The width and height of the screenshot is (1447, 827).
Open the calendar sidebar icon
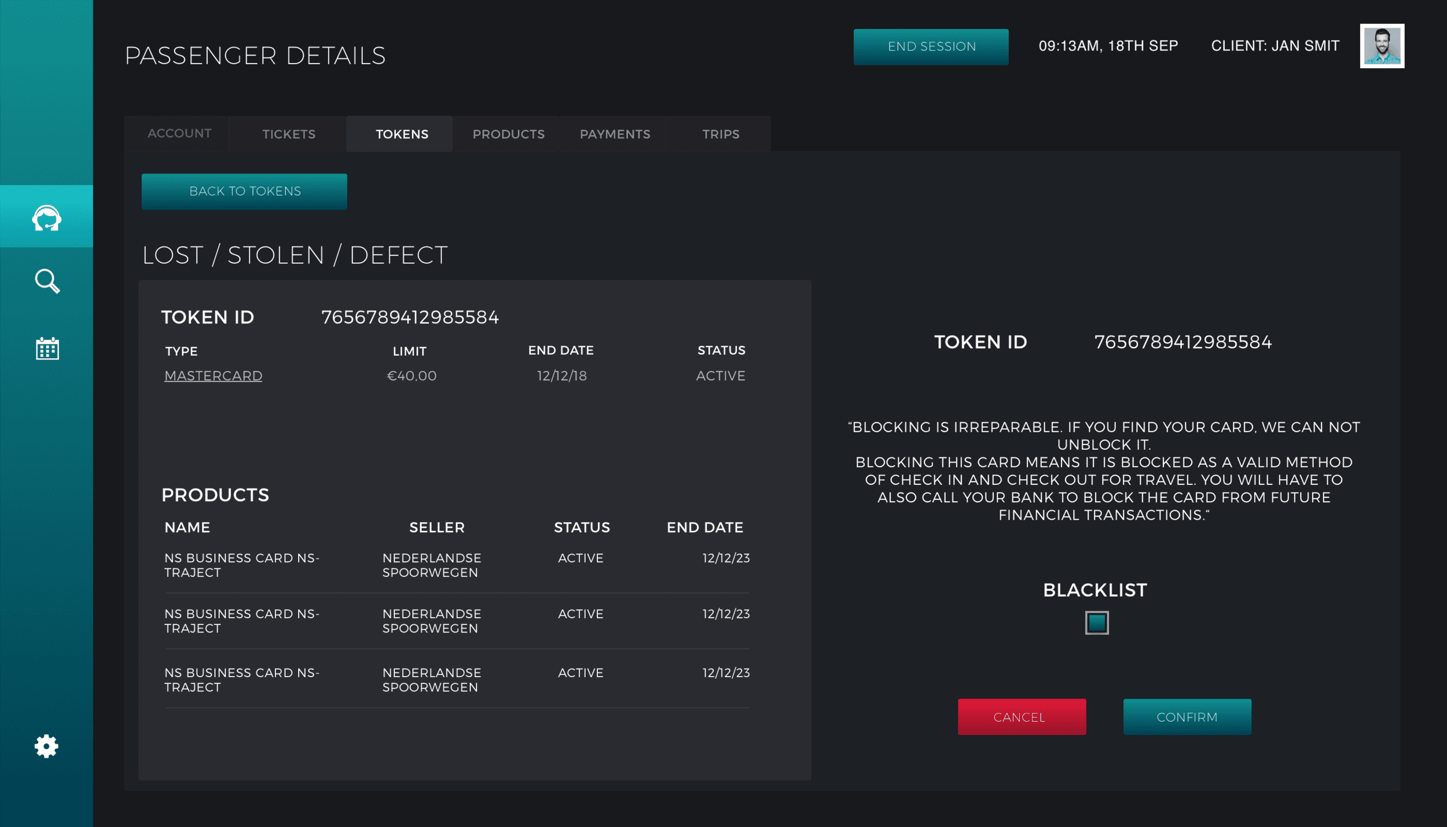click(x=47, y=348)
